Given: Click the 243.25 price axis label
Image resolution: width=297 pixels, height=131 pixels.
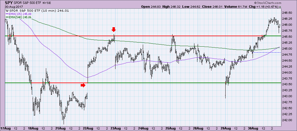Looking at the screenshot, I should 286,90.
